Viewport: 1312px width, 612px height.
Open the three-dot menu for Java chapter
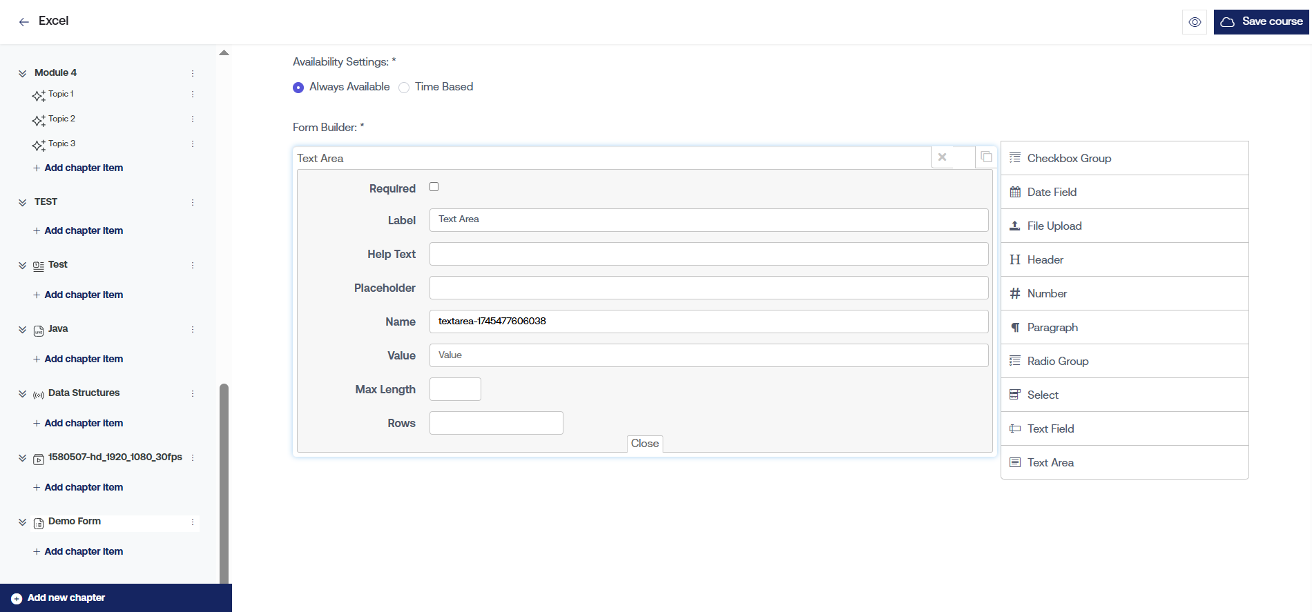(x=193, y=330)
